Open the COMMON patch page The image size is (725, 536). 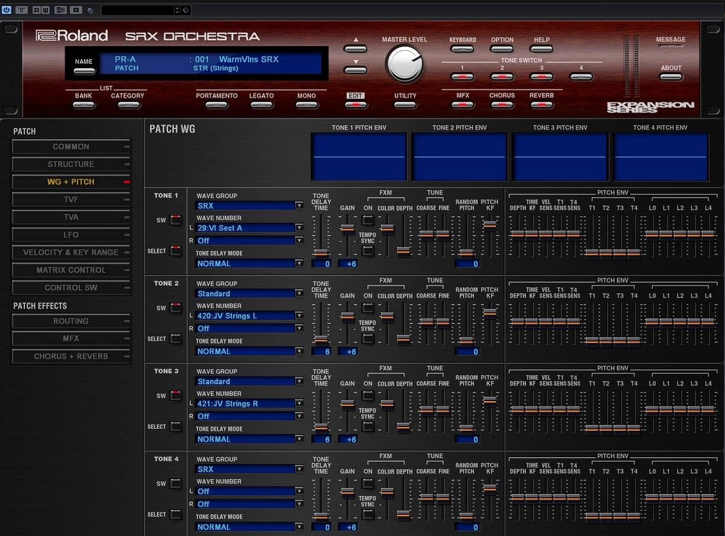(71, 147)
